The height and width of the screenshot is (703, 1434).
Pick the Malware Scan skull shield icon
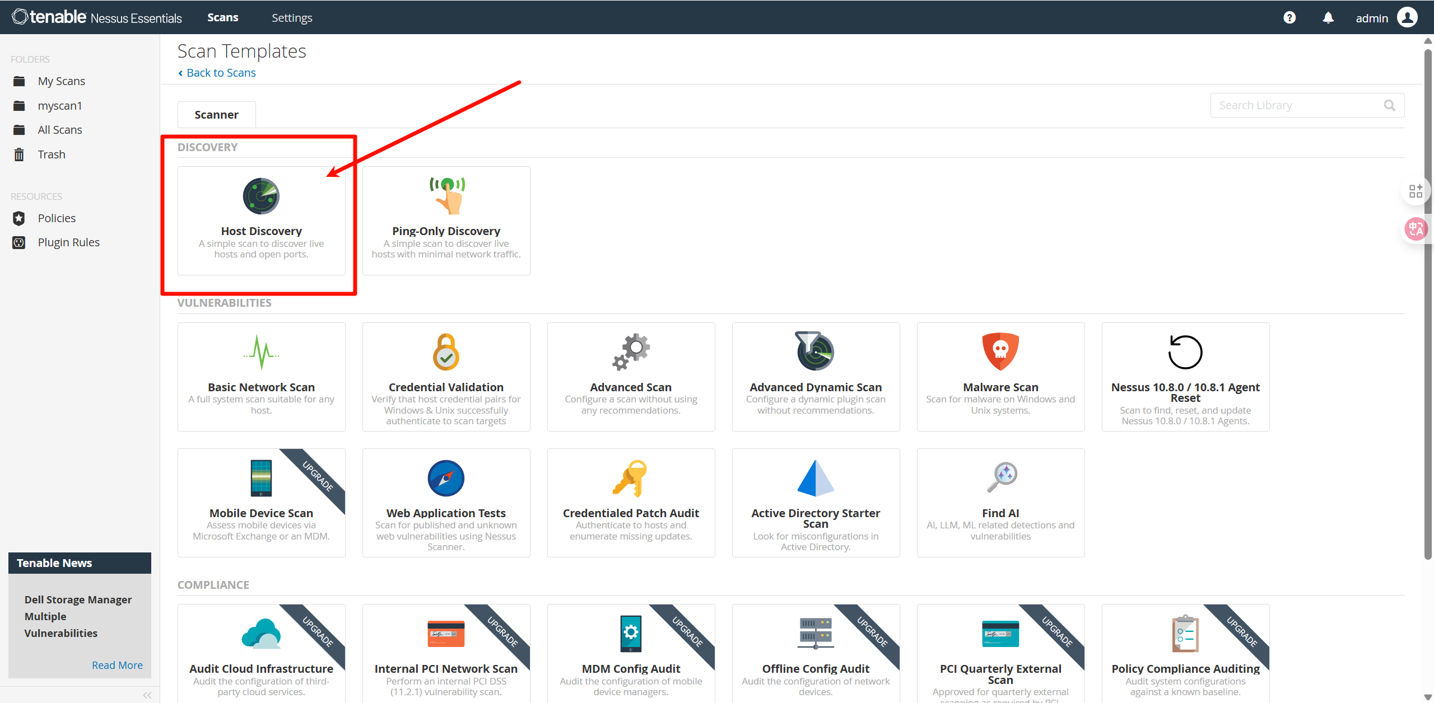point(1000,351)
